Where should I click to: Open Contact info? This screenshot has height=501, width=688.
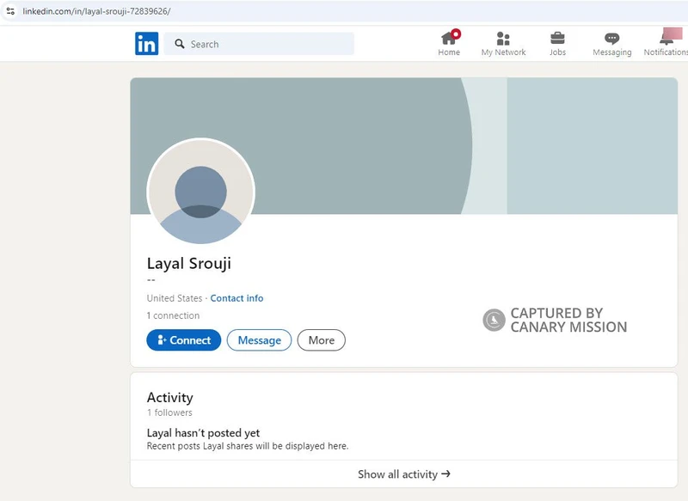tap(236, 298)
